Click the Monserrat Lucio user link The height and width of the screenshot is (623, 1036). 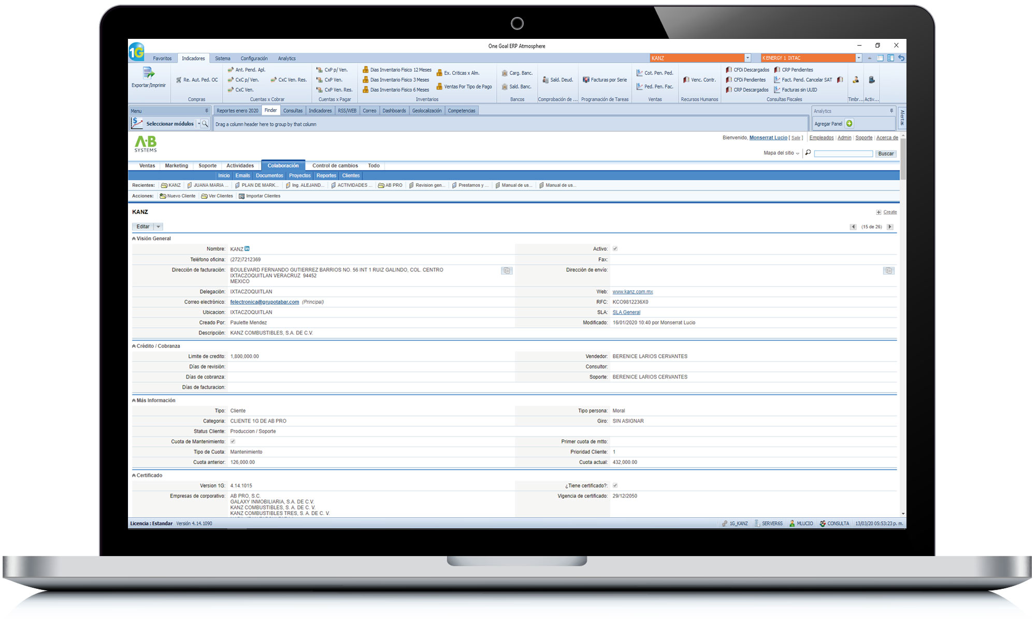tap(768, 138)
